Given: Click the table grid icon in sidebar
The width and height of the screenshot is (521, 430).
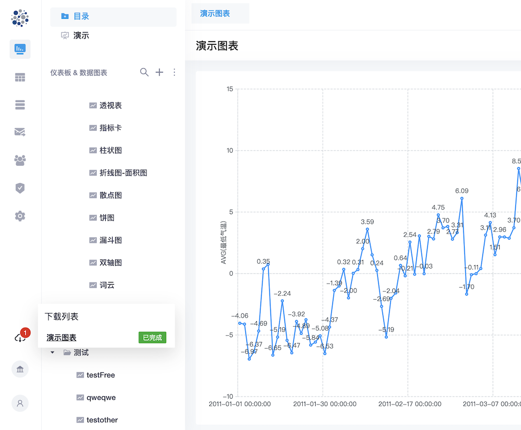Looking at the screenshot, I should (20, 77).
